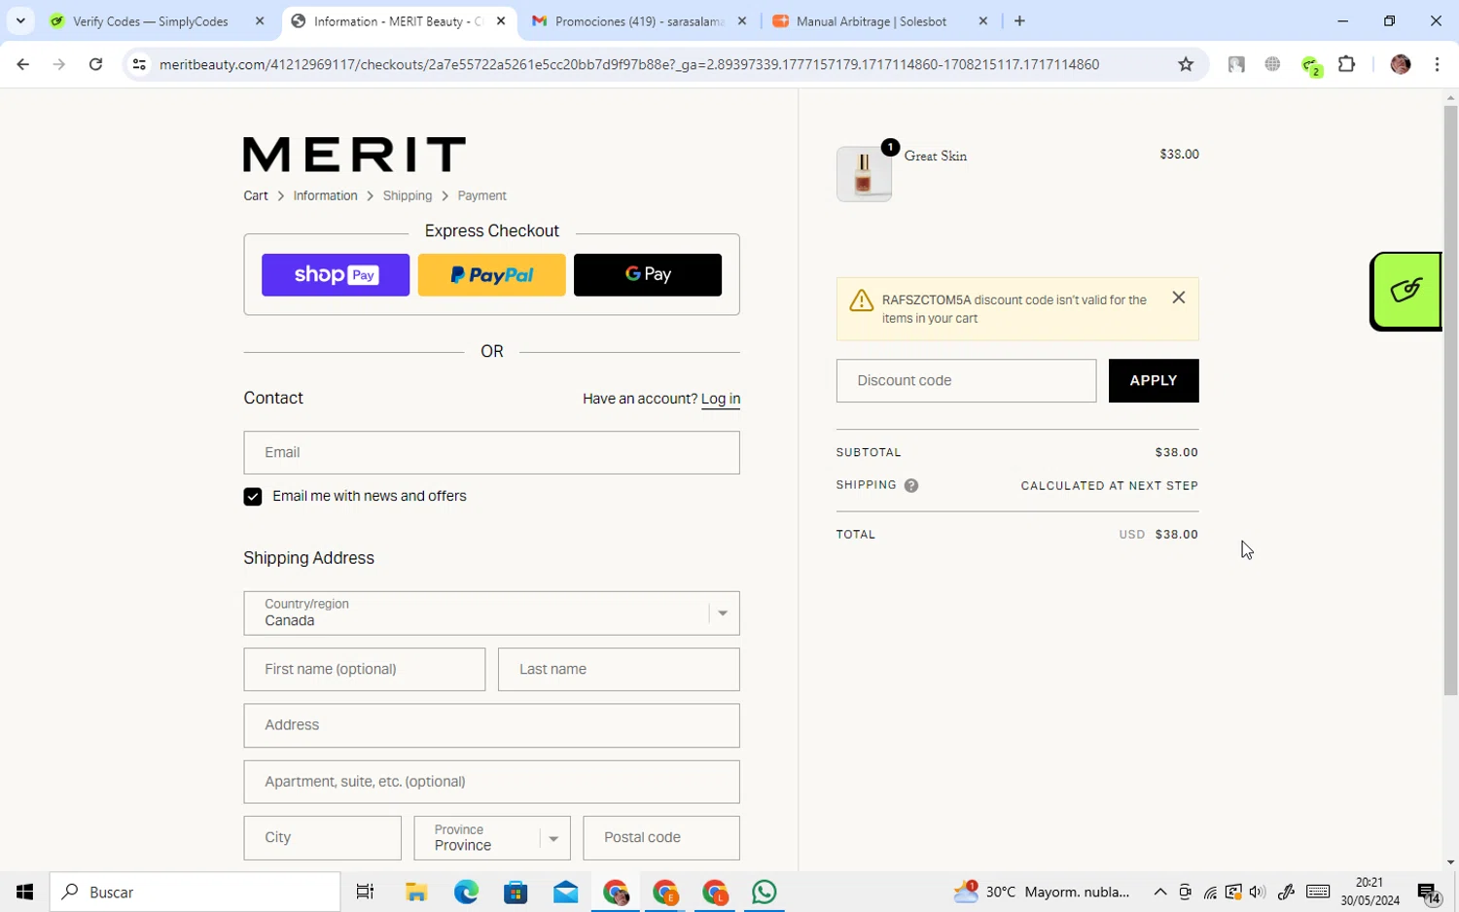
Task: Close the Manual Arbitrage tab
Action: click(x=982, y=20)
